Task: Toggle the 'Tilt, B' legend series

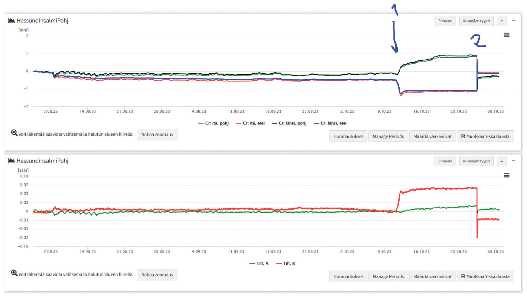Action: (286, 263)
